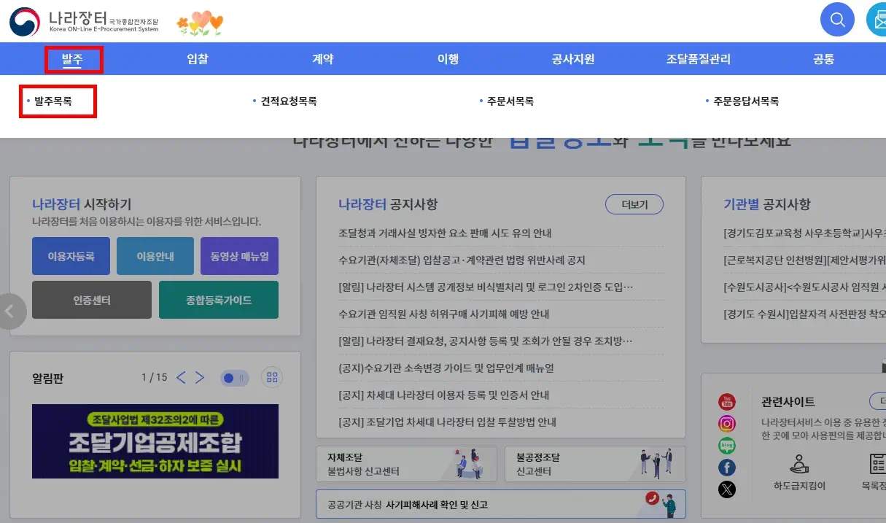
Task: Toggle the 알림판 autoplay pause switch
Action: coord(235,378)
